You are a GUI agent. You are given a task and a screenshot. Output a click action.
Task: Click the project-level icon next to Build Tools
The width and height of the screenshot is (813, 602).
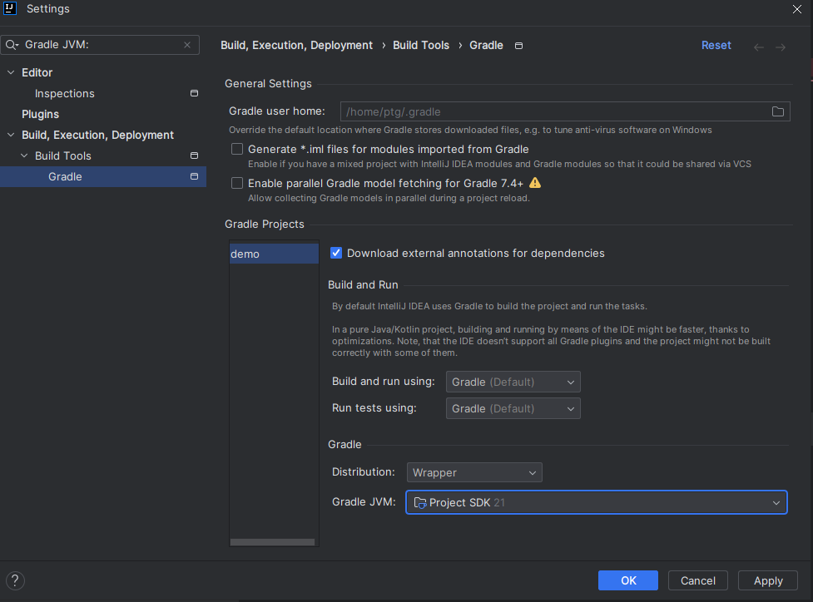click(x=195, y=155)
